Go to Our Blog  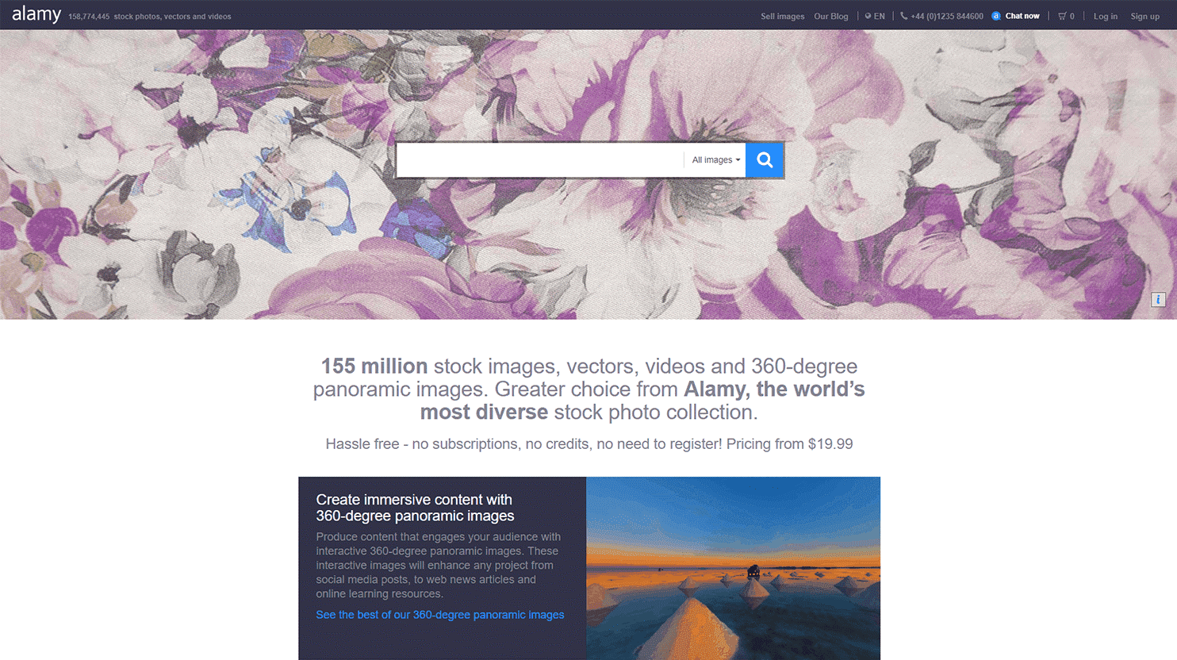pos(830,16)
